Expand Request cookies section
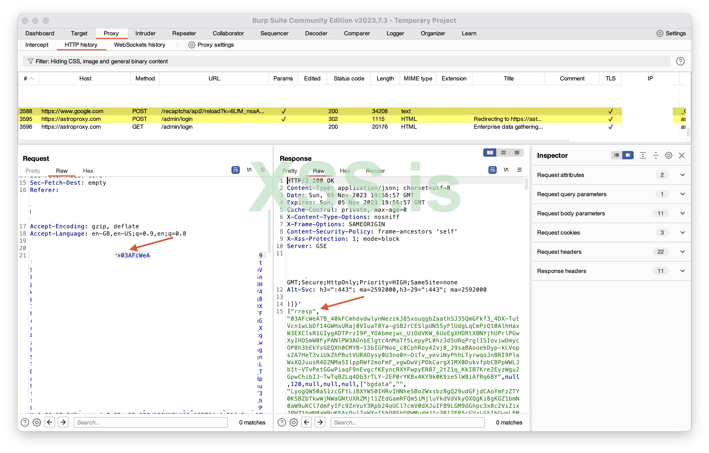The height and width of the screenshot is (453, 709). point(683,232)
